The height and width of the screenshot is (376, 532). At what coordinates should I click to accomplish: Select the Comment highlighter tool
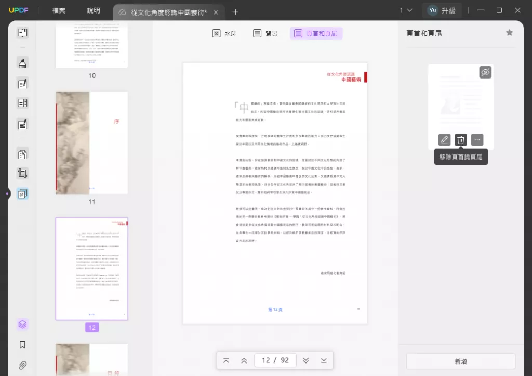[22, 63]
